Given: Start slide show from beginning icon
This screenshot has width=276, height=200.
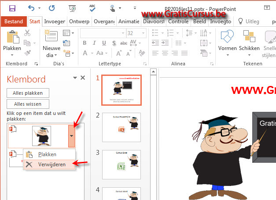Looking at the screenshot, I should pos(72,8).
